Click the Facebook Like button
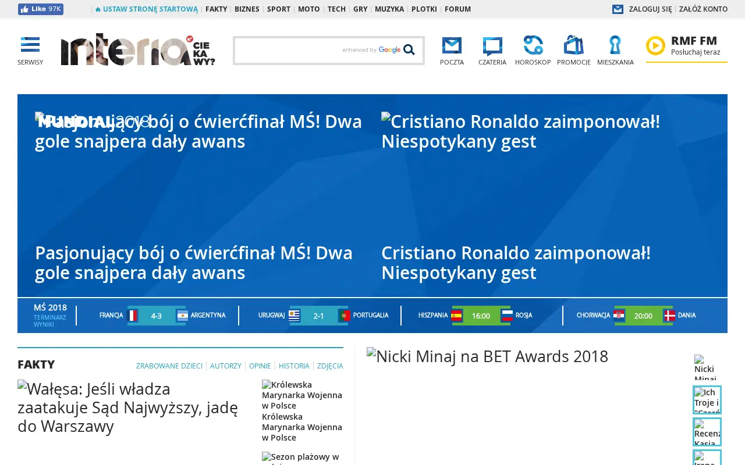The image size is (745, 465). click(41, 9)
